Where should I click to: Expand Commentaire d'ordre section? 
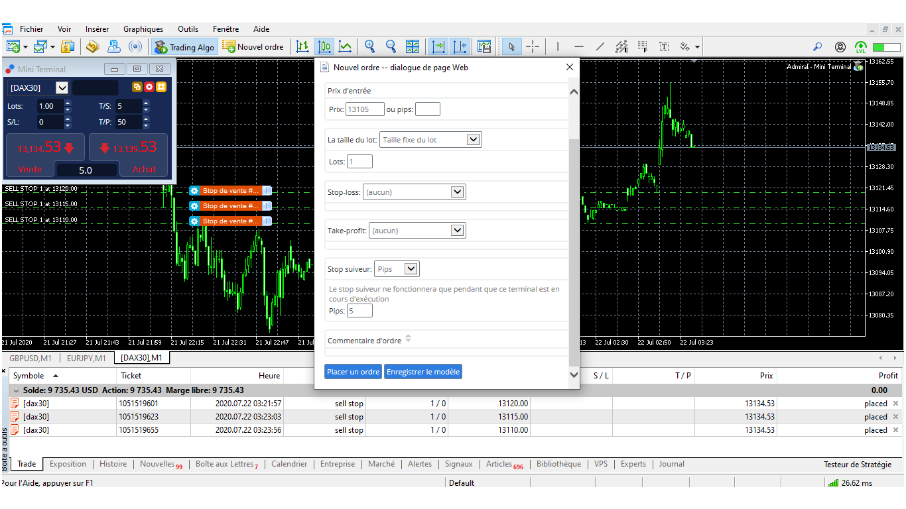(408, 339)
